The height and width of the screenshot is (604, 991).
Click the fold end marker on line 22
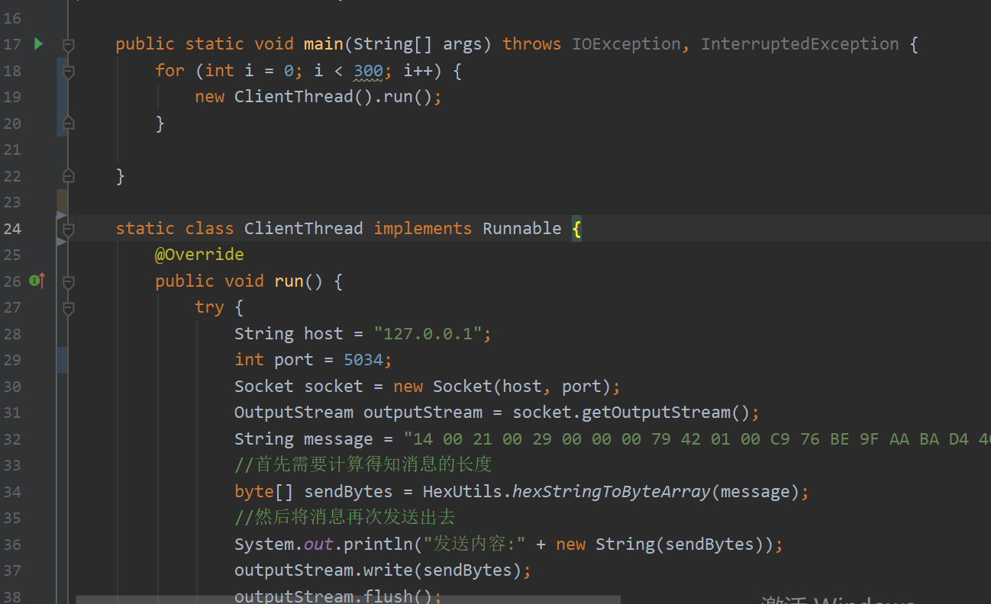pyautogui.click(x=67, y=175)
